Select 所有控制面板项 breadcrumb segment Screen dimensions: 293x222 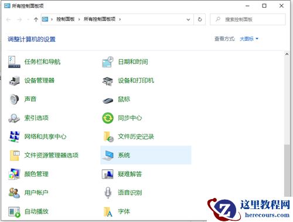[100, 19]
